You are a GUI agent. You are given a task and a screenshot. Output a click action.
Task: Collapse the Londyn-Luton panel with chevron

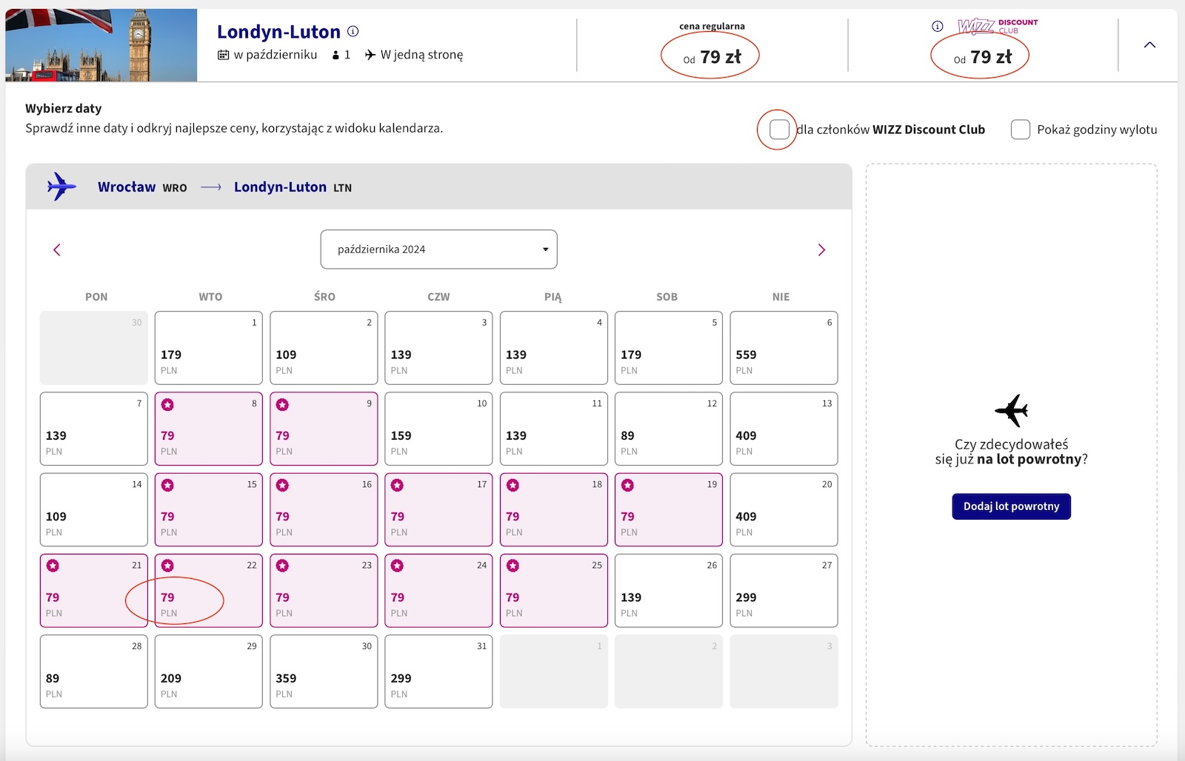tap(1149, 45)
